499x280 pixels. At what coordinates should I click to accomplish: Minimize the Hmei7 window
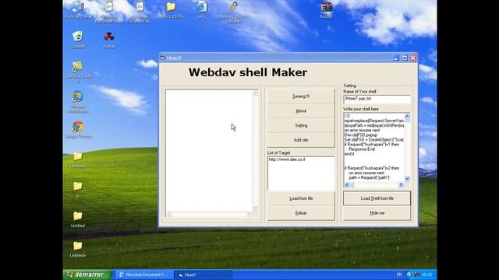396,58
